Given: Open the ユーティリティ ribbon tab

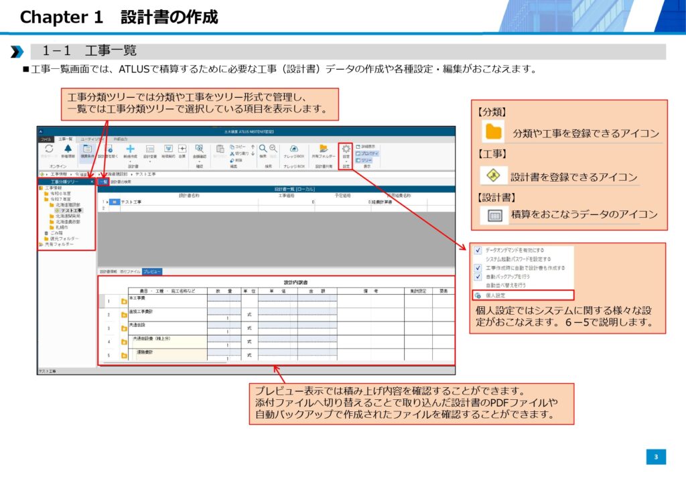Looking at the screenshot, I should [92, 139].
